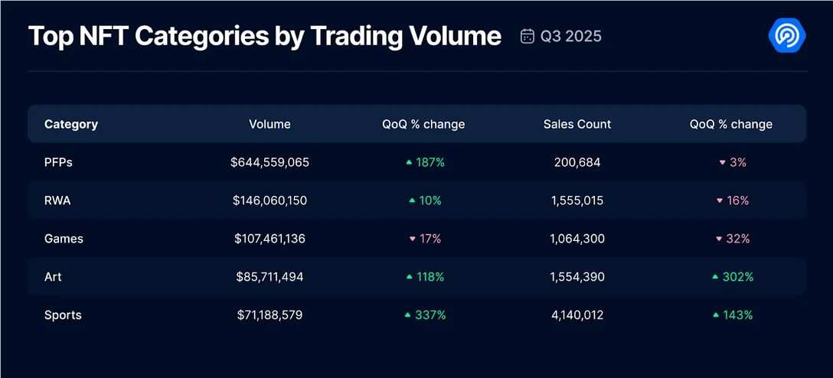Click the green up arrow beside 143%
Image resolution: width=833 pixels, height=378 pixels.
[x=715, y=314]
